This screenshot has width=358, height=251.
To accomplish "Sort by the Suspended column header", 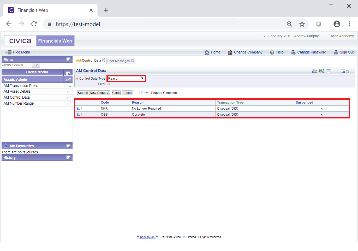I will (x=305, y=103).
